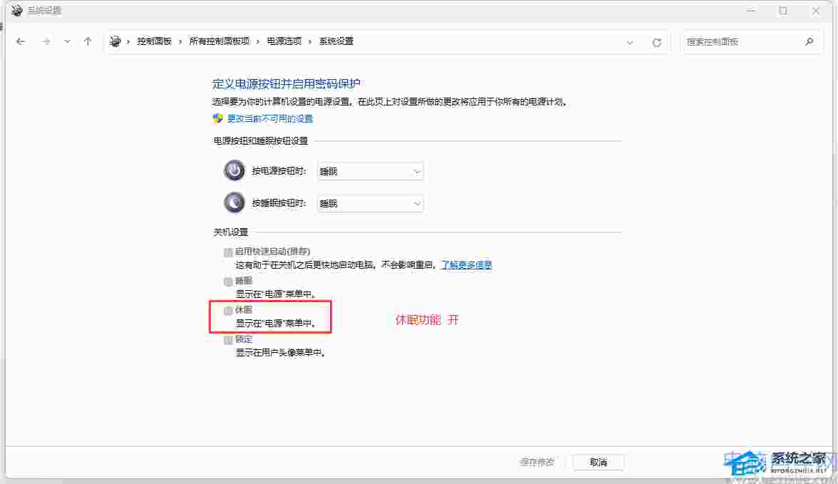
Task: Click the 更改当前不可用的设置 link
Action: click(269, 118)
